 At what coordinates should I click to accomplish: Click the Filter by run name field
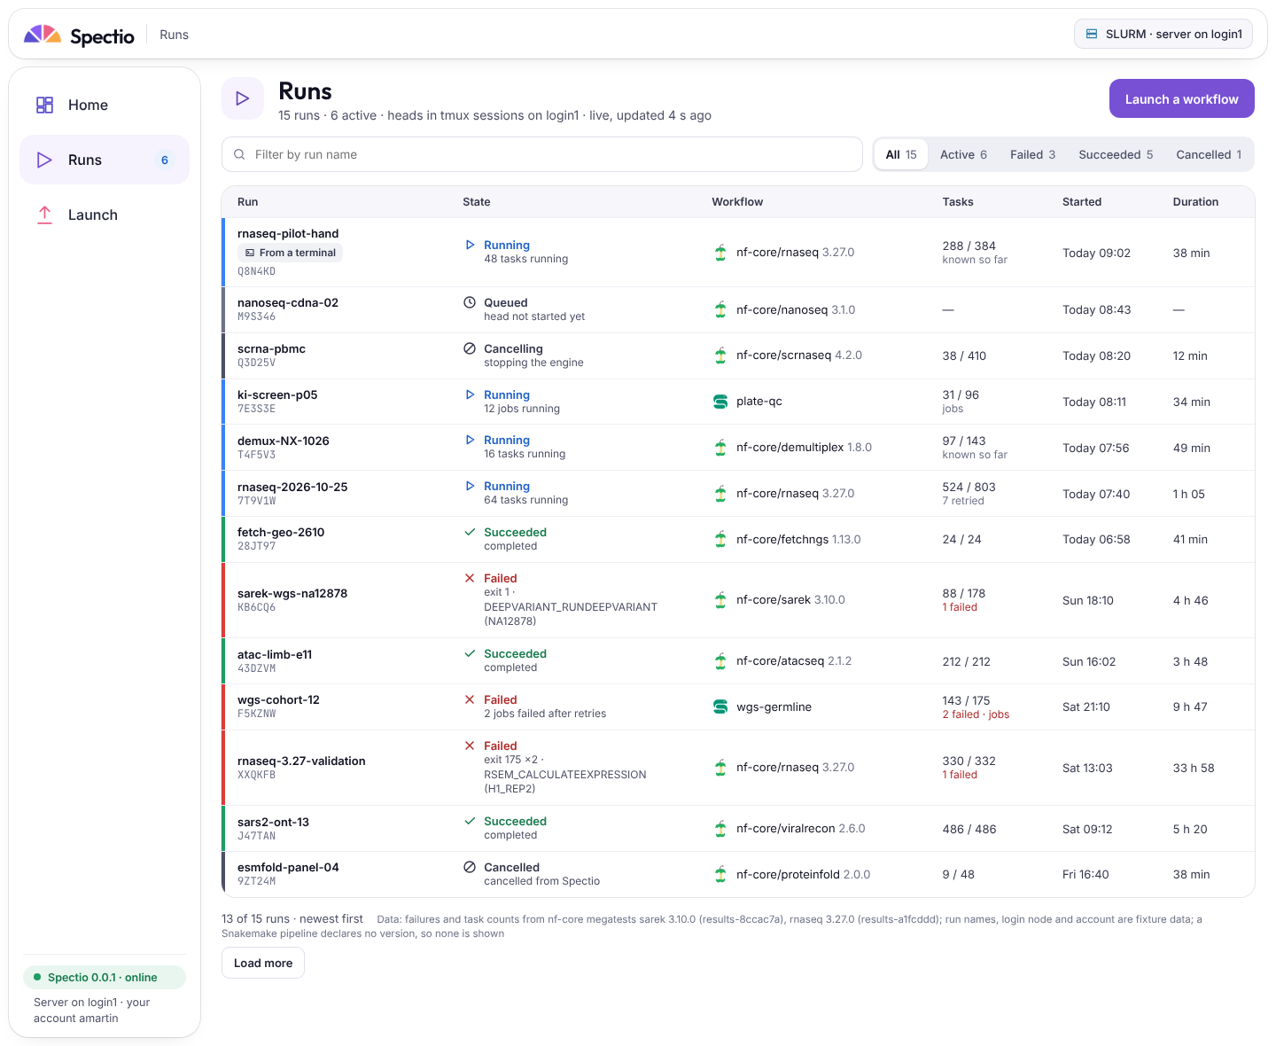pos(542,154)
